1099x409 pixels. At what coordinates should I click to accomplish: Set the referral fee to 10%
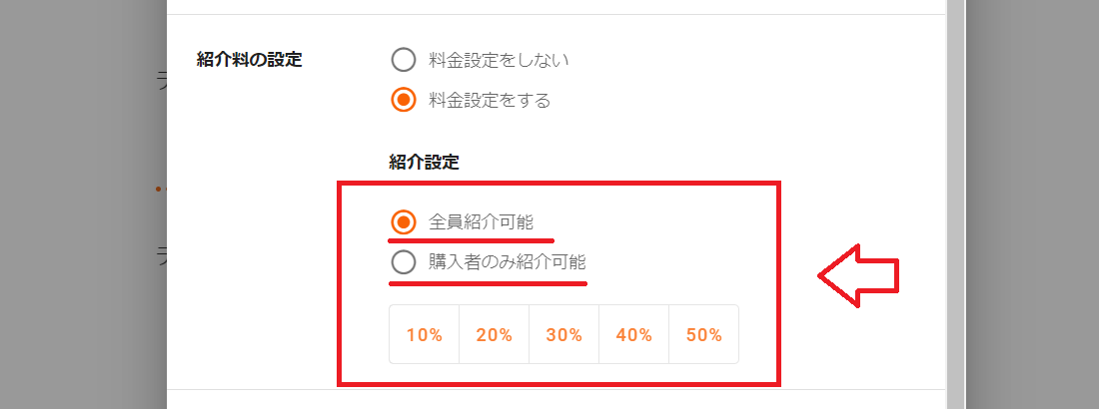[x=424, y=335]
